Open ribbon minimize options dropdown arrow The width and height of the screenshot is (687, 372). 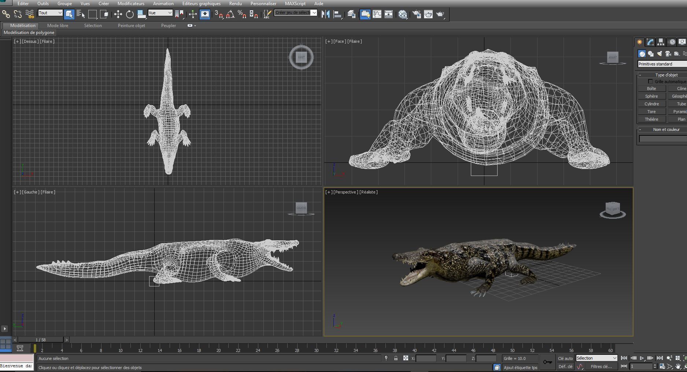point(195,26)
